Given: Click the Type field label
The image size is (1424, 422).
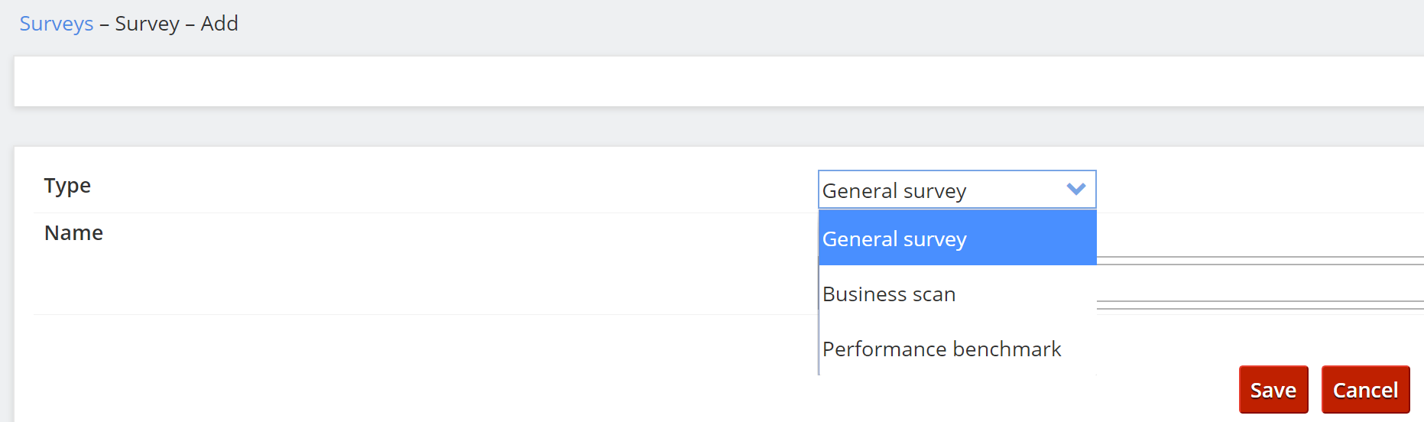Looking at the screenshot, I should 67,186.
